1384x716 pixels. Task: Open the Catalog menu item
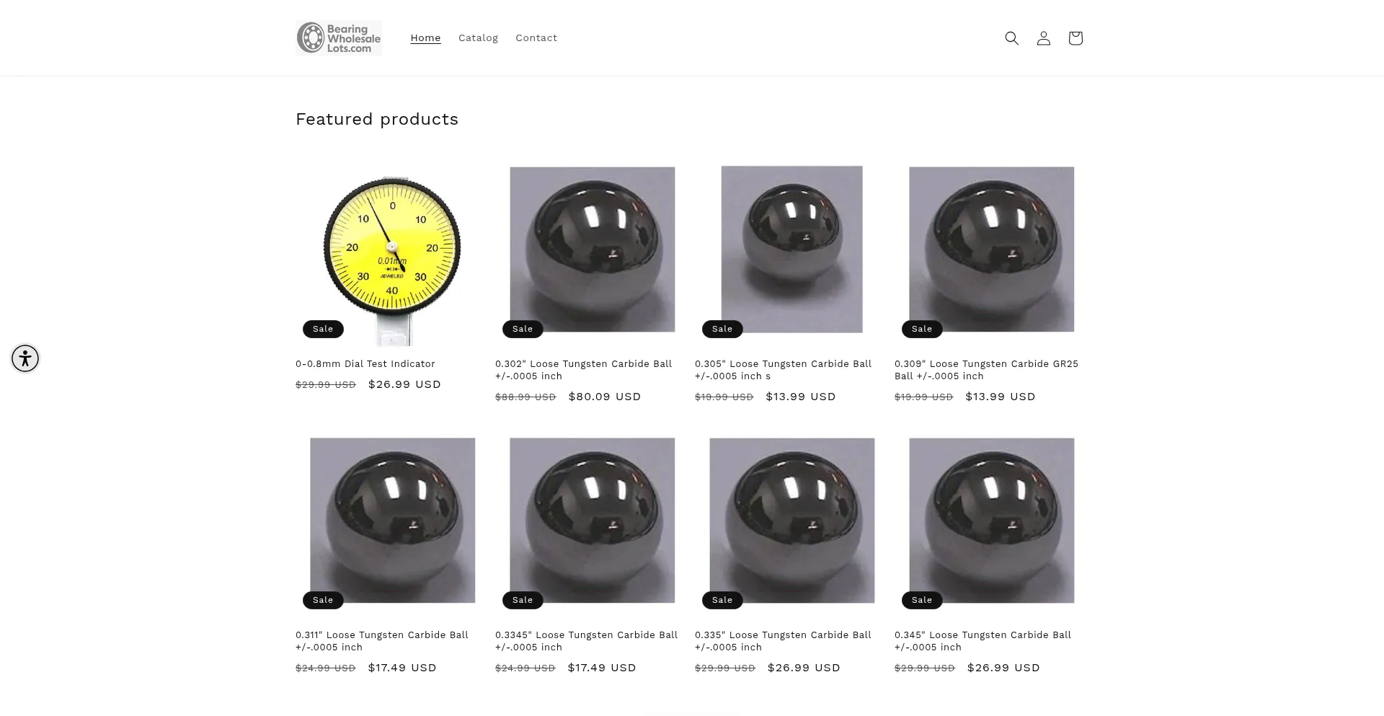[x=478, y=38]
